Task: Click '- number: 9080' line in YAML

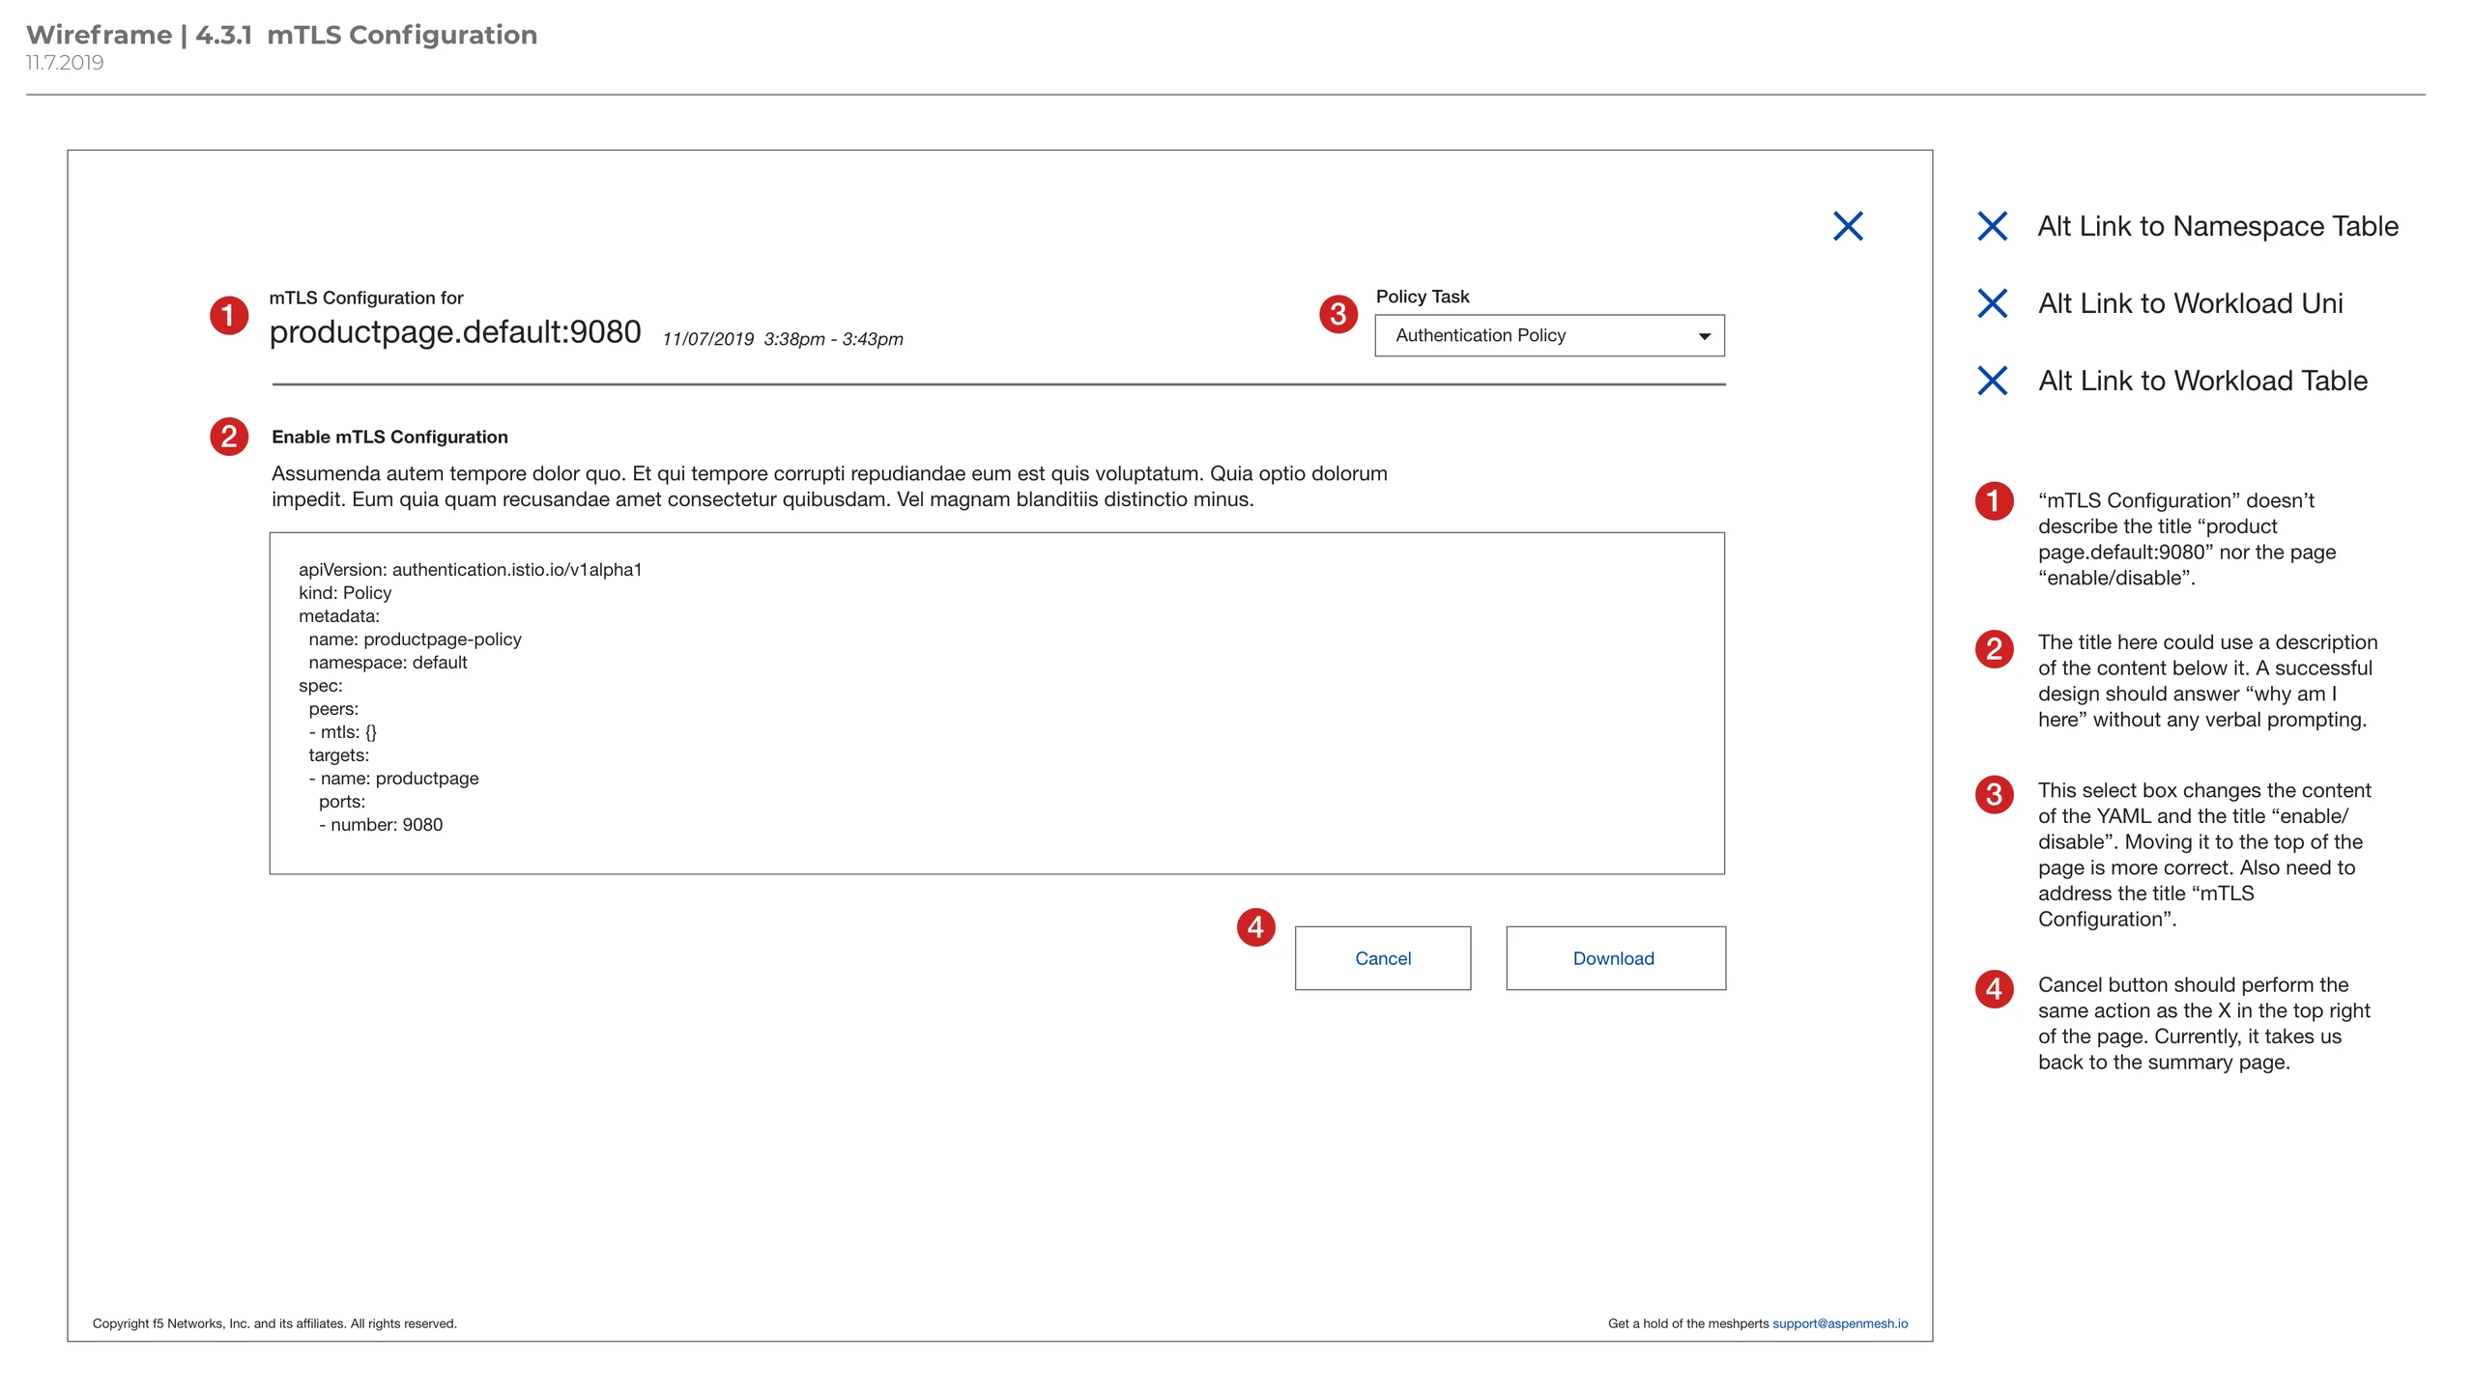Action: pyautogui.click(x=381, y=825)
